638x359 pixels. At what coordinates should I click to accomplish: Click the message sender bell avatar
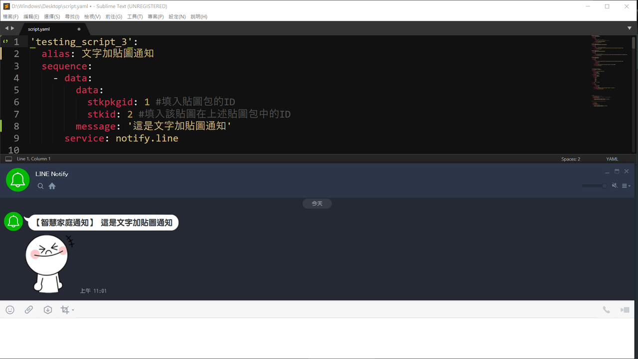click(x=13, y=222)
